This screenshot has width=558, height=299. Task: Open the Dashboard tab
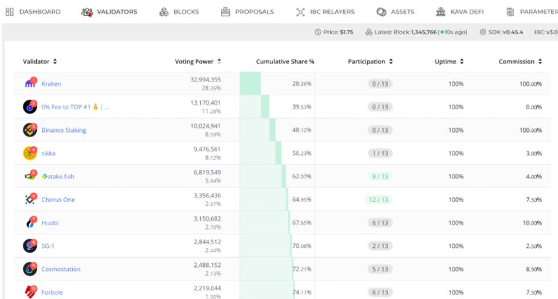click(x=33, y=11)
